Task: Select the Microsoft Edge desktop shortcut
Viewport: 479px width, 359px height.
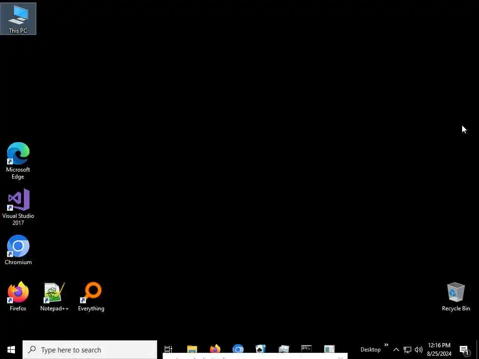Action: (x=18, y=161)
